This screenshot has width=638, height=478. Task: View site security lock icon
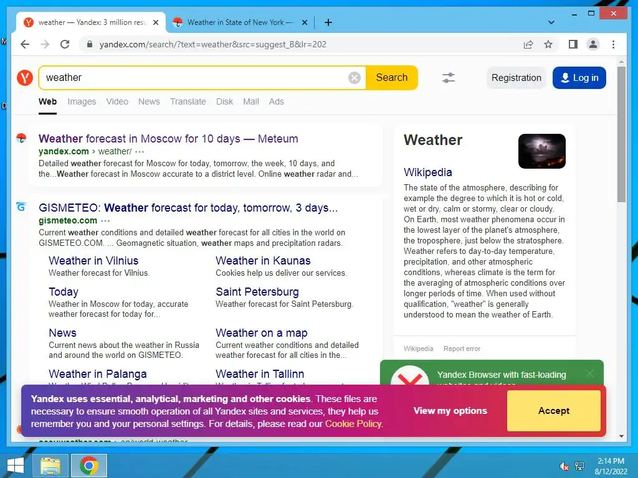click(x=90, y=44)
